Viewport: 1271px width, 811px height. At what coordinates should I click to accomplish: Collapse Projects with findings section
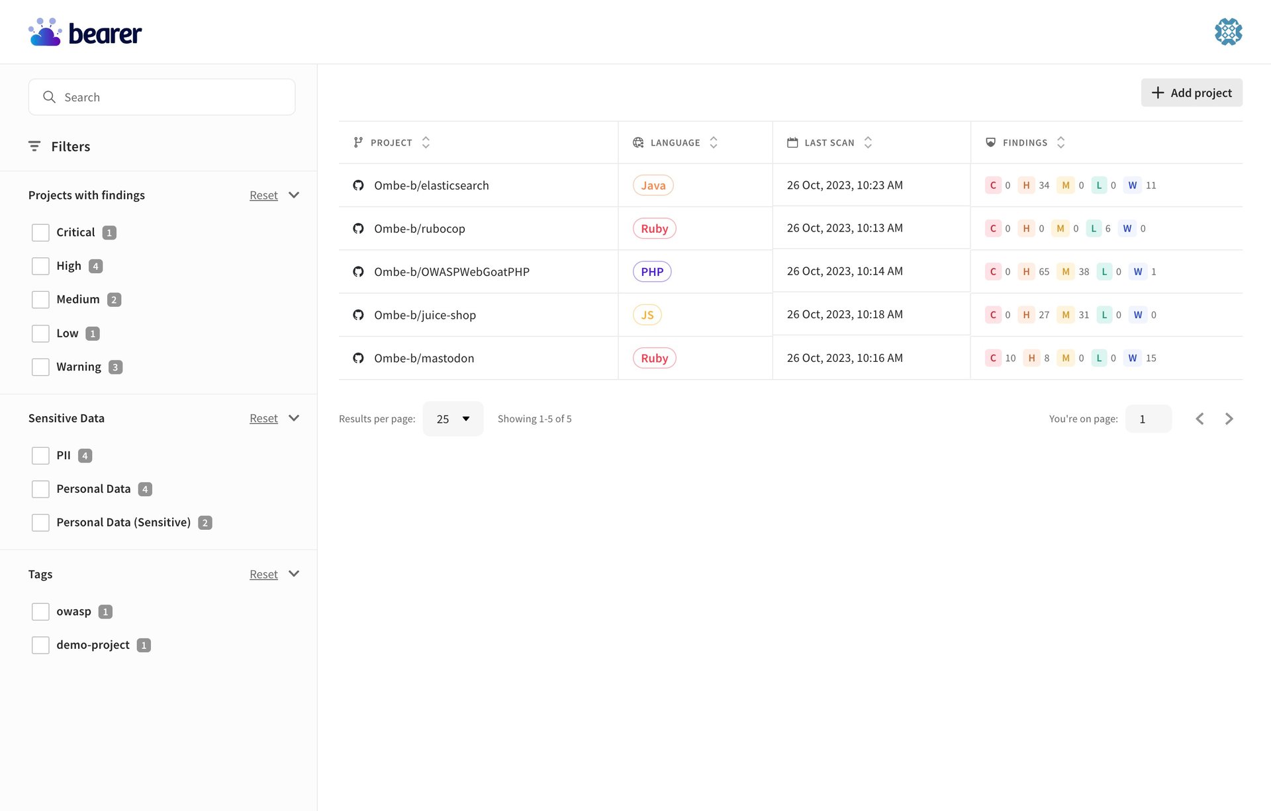pos(294,195)
